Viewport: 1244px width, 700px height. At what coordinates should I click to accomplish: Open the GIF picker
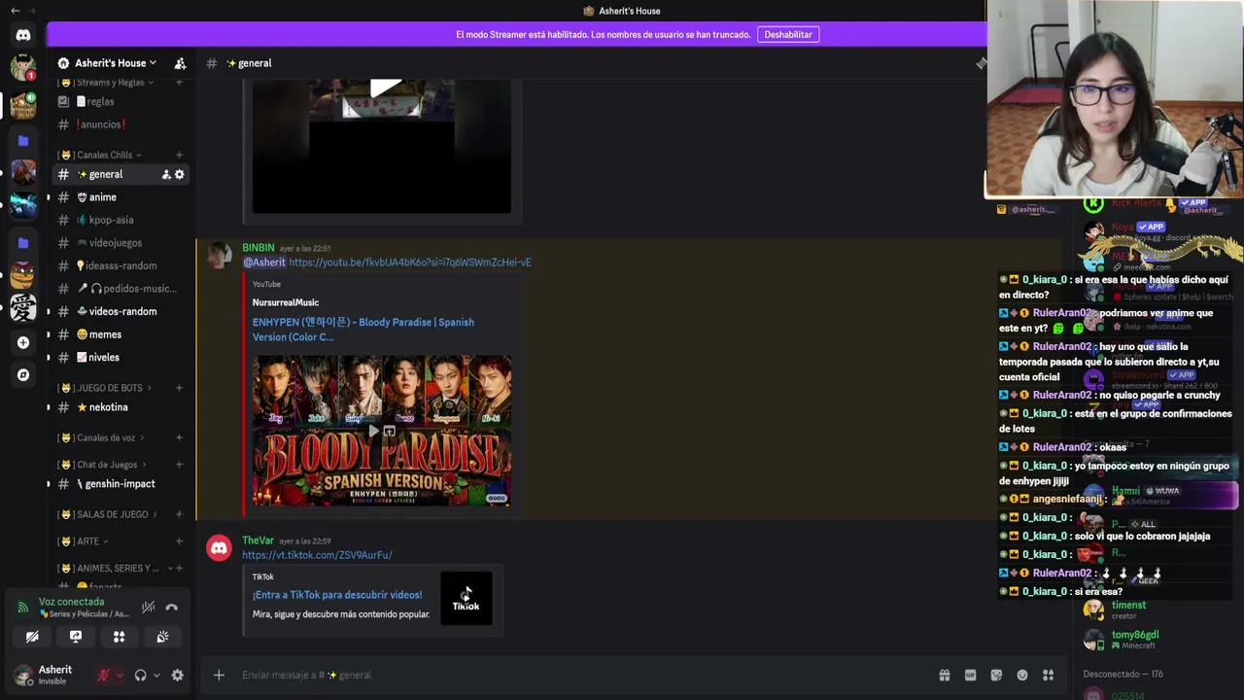click(970, 675)
